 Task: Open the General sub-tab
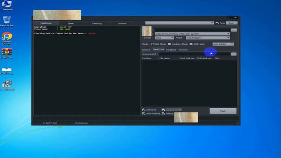point(146,50)
